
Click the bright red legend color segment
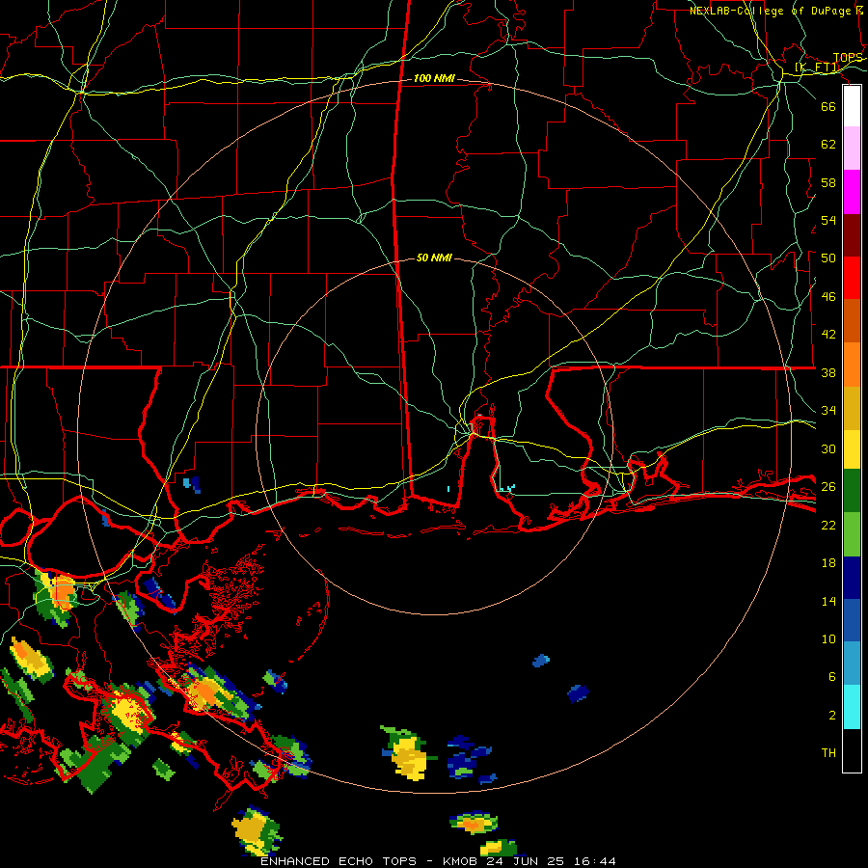[x=852, y=278]
